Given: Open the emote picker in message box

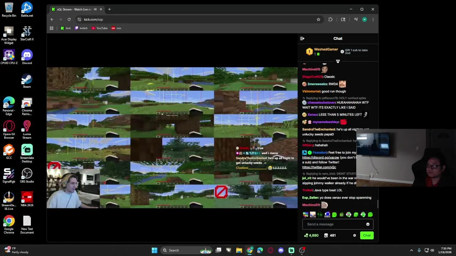Looking at the screenshot, I should click(x=368, y=224).
